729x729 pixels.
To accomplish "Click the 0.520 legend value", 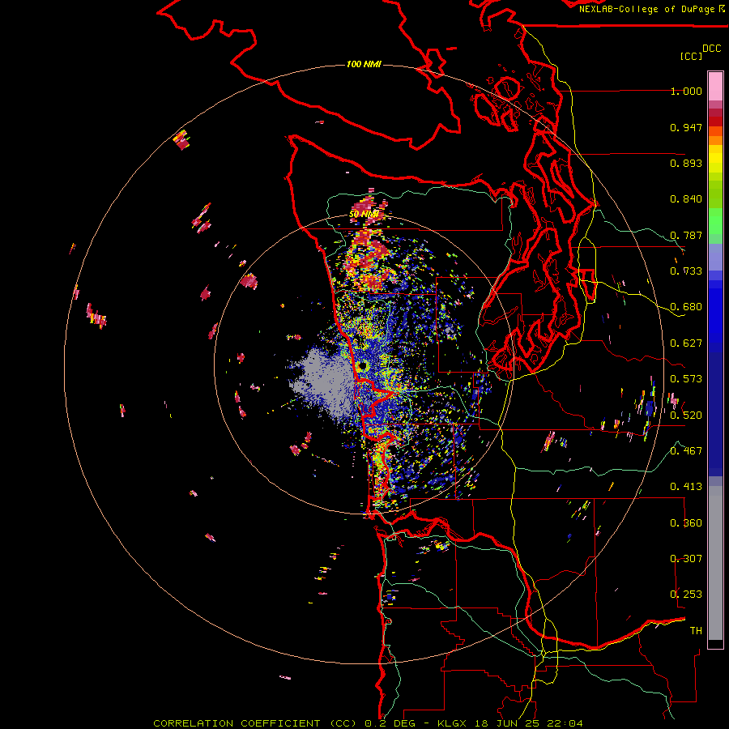I will [x=686, y=416].
